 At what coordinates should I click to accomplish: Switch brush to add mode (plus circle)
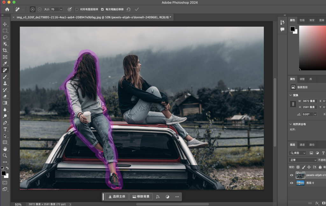32,9
